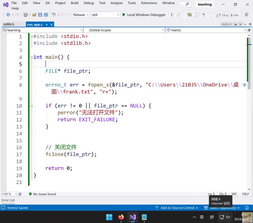Close the run_app.c tab

click(x=51, y=24)
